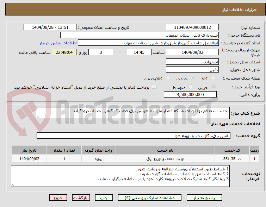
Task: Click the بازگشت back button
Action: [81, 198]
